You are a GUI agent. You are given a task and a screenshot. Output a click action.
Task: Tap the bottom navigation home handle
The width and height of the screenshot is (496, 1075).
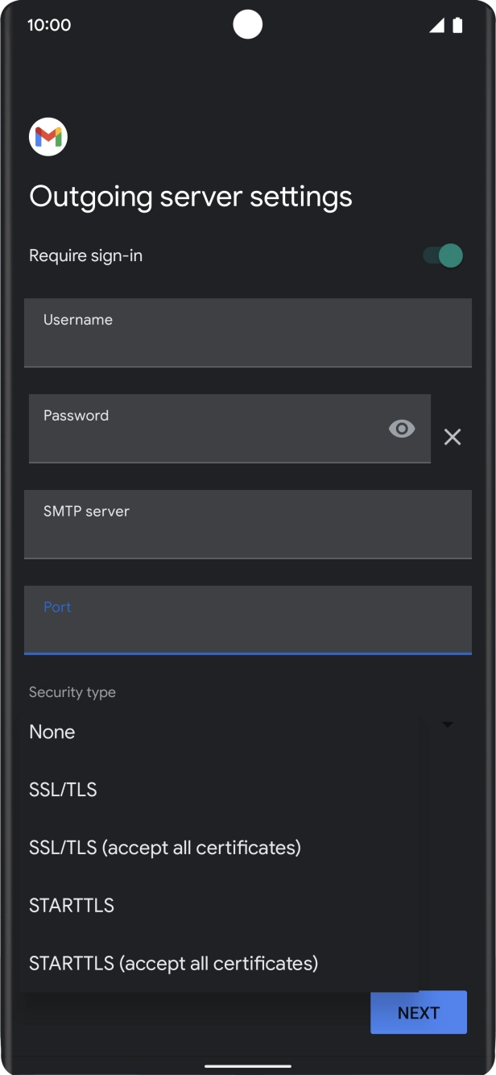(247, 1065)
